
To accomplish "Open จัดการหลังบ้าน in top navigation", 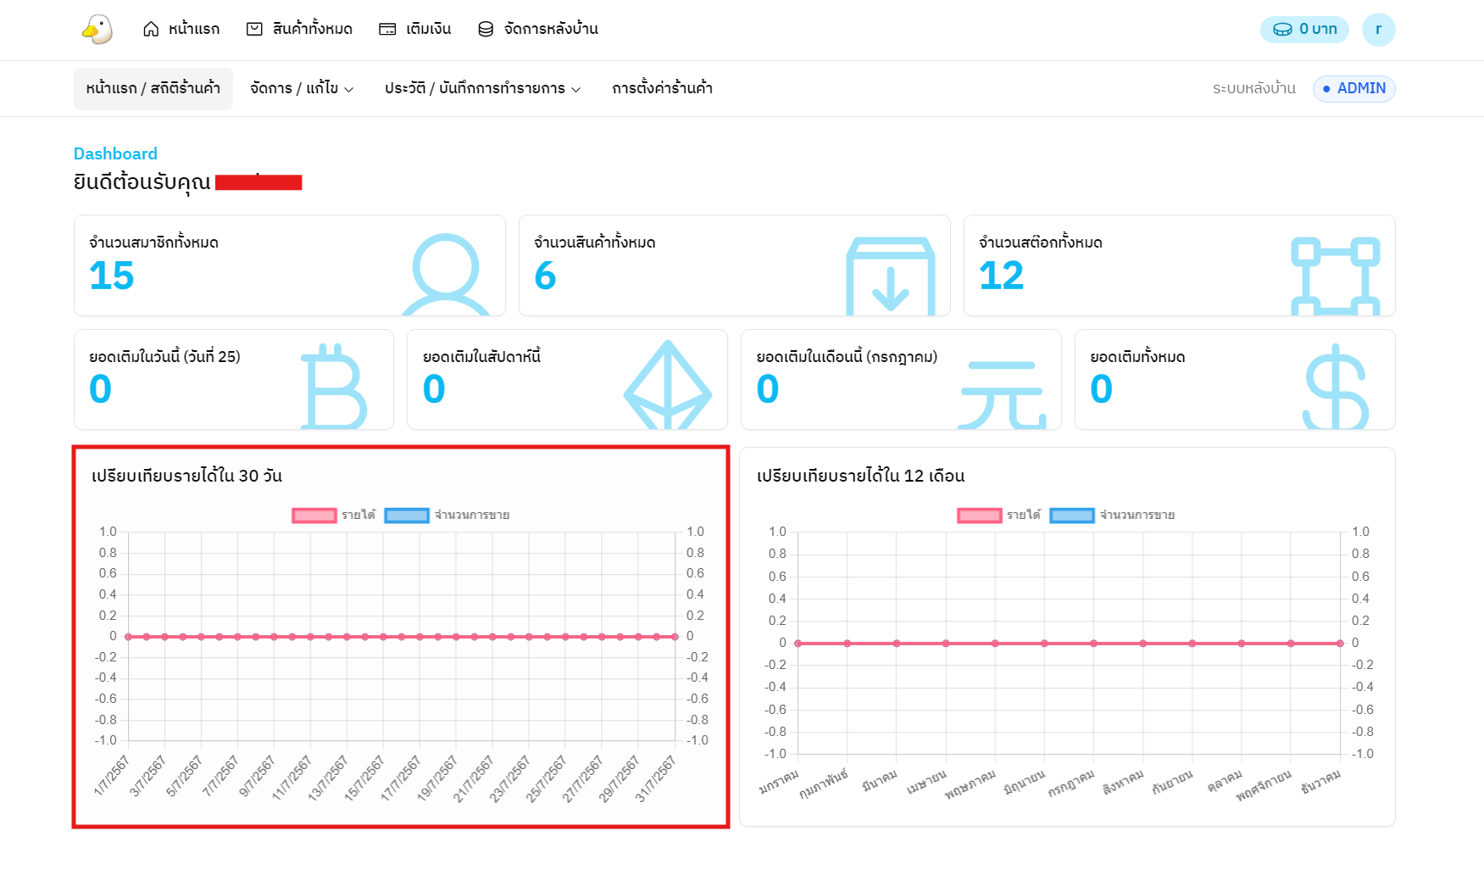I will (538, 29).
